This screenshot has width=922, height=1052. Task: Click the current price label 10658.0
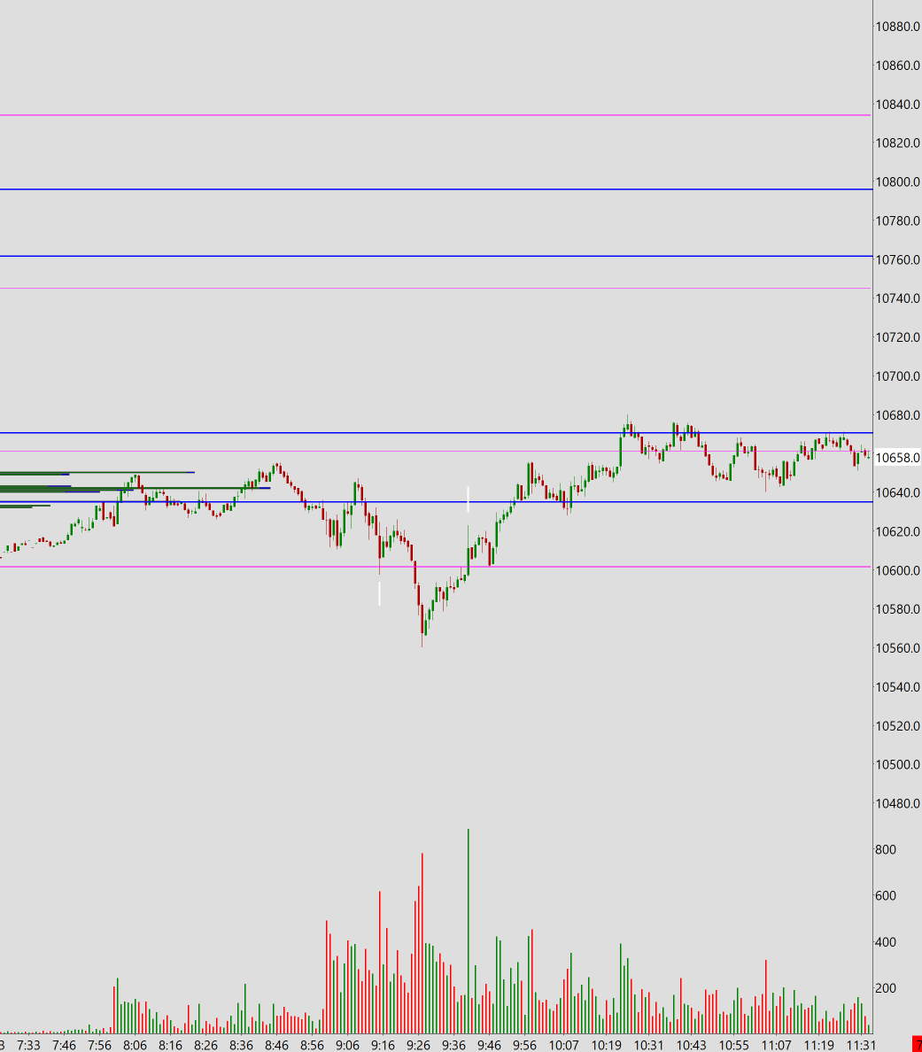pos(898,458)
